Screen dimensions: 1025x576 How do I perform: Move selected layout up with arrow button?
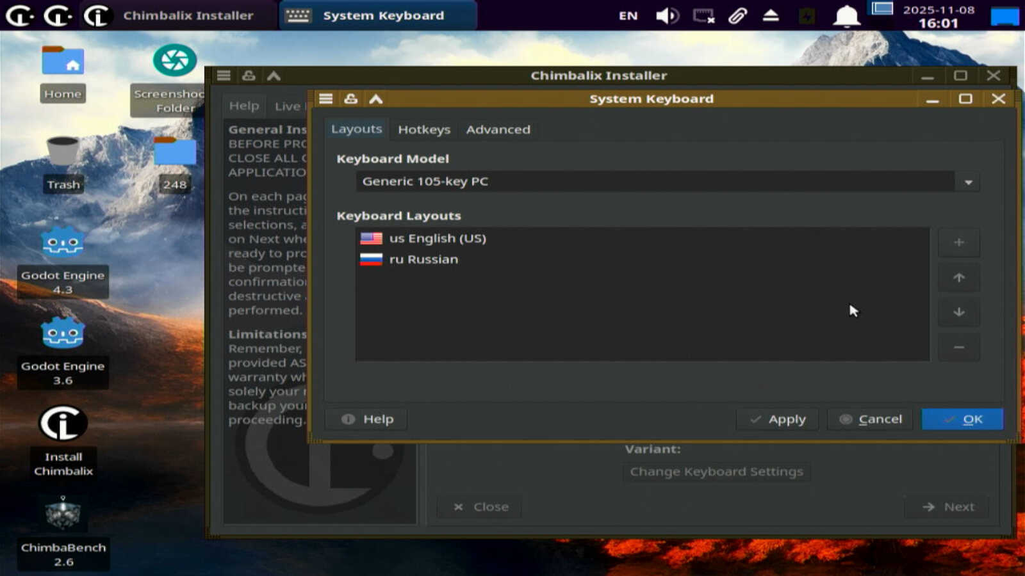959,277
